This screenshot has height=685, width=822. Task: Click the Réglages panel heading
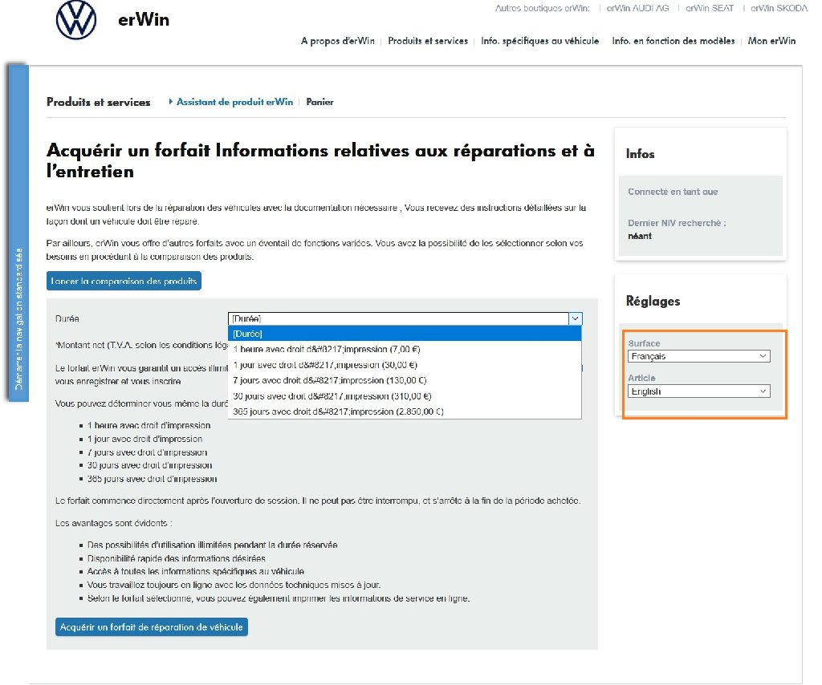653,301
